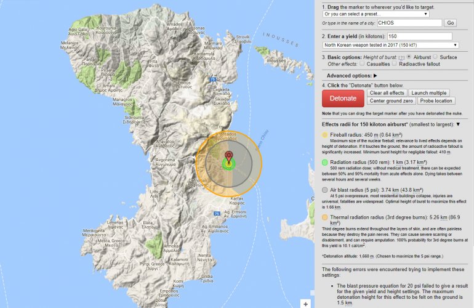This screenshot has width=474, height=308.
Task: Click Launch multiple button
Action: (428, 93)
